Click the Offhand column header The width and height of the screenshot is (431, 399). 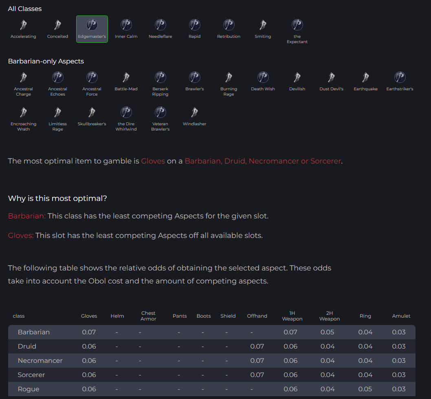click(257, 316)
